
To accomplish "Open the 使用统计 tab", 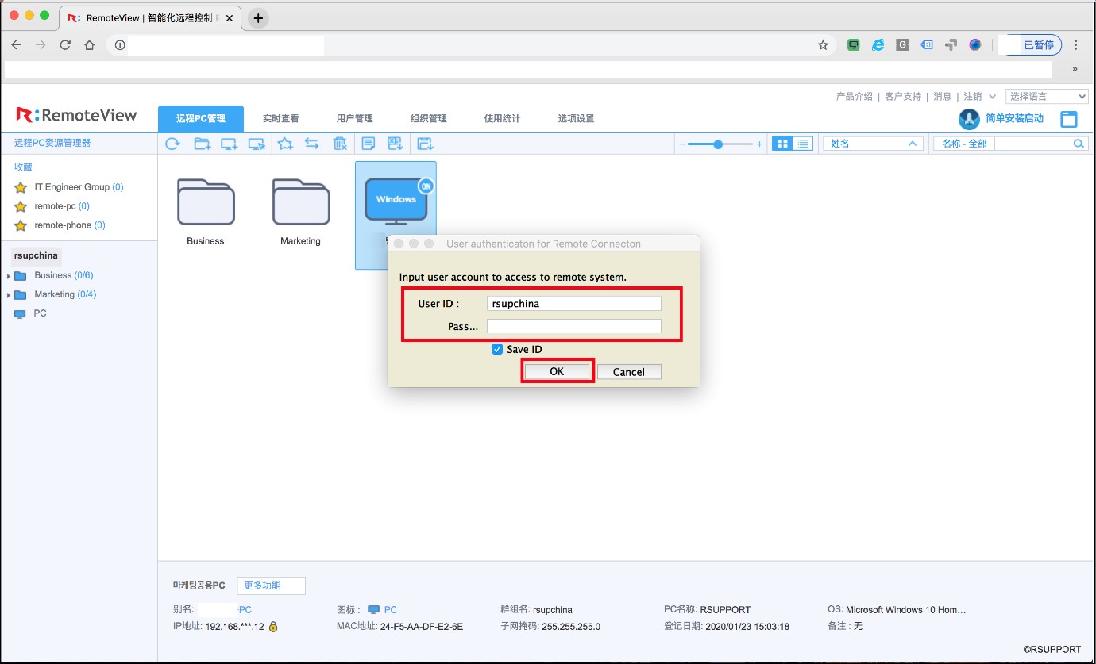I will [502, 119].
